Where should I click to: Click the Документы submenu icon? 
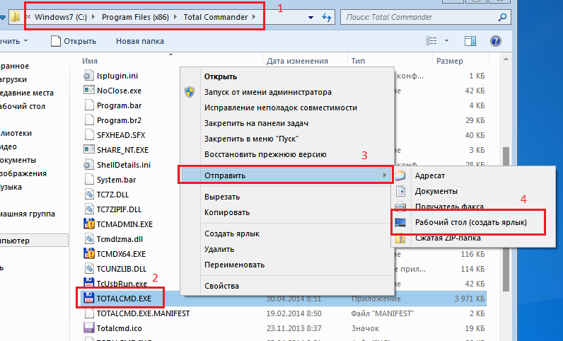coord(400,191)
